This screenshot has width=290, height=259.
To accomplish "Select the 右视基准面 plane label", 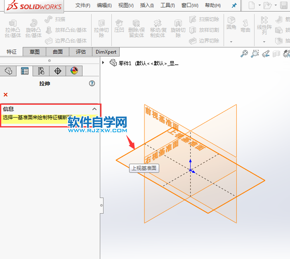I will [162, 152].
